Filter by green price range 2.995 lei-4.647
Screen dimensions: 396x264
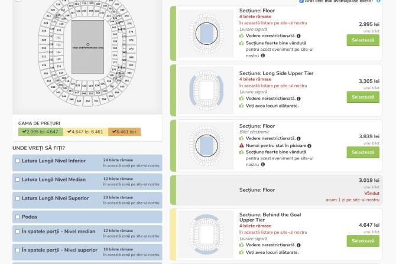click(x=39, y=132)
